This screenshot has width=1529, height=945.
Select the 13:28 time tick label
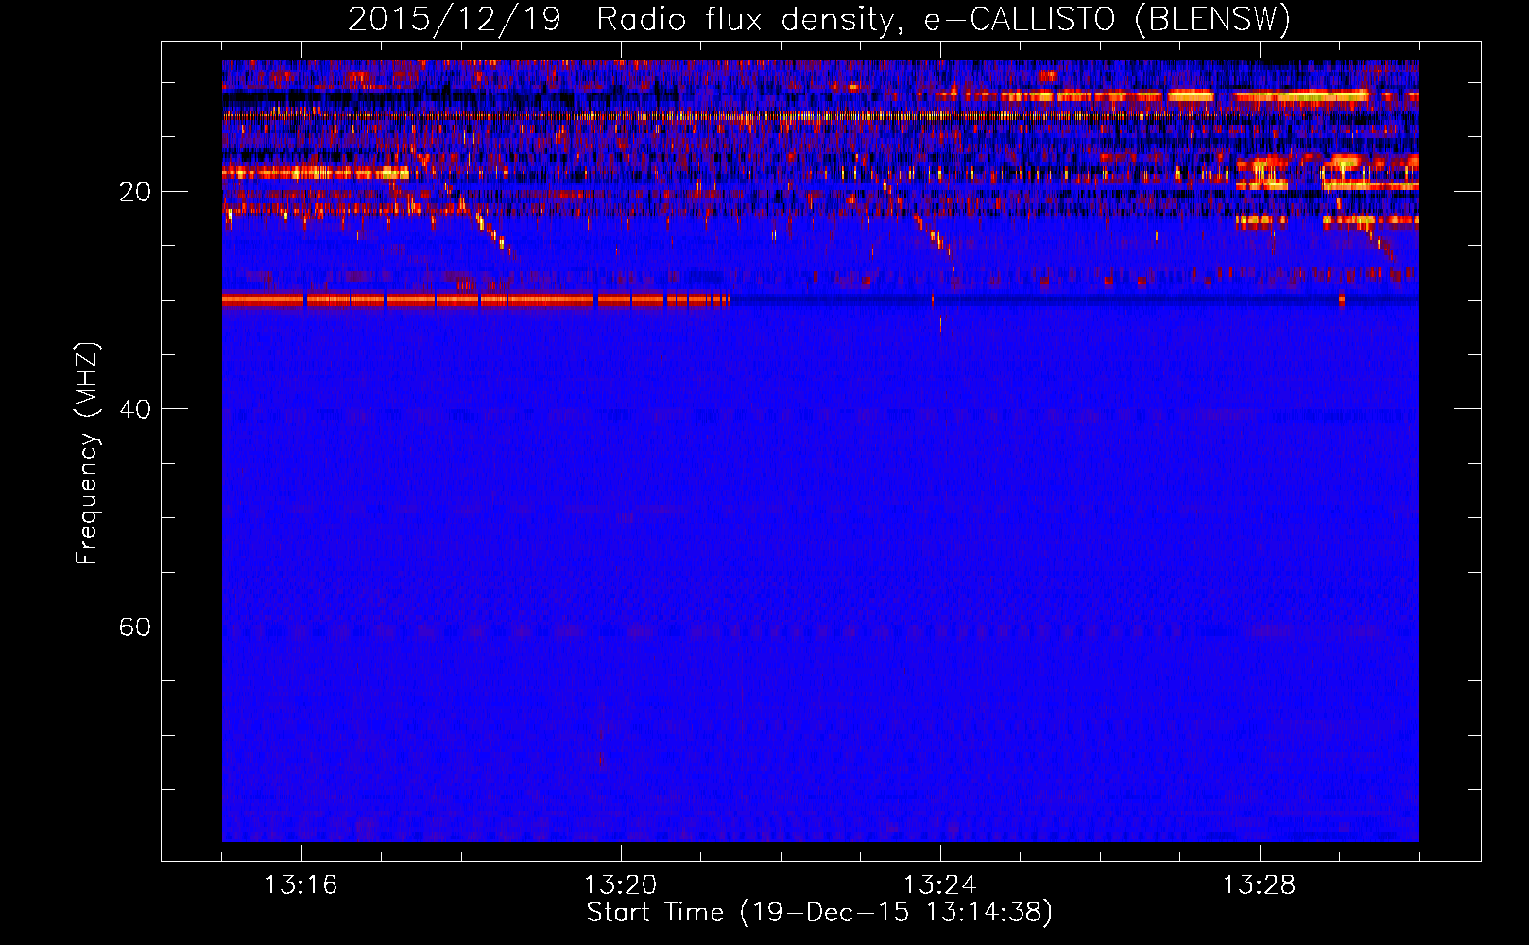click(1259, 885)
